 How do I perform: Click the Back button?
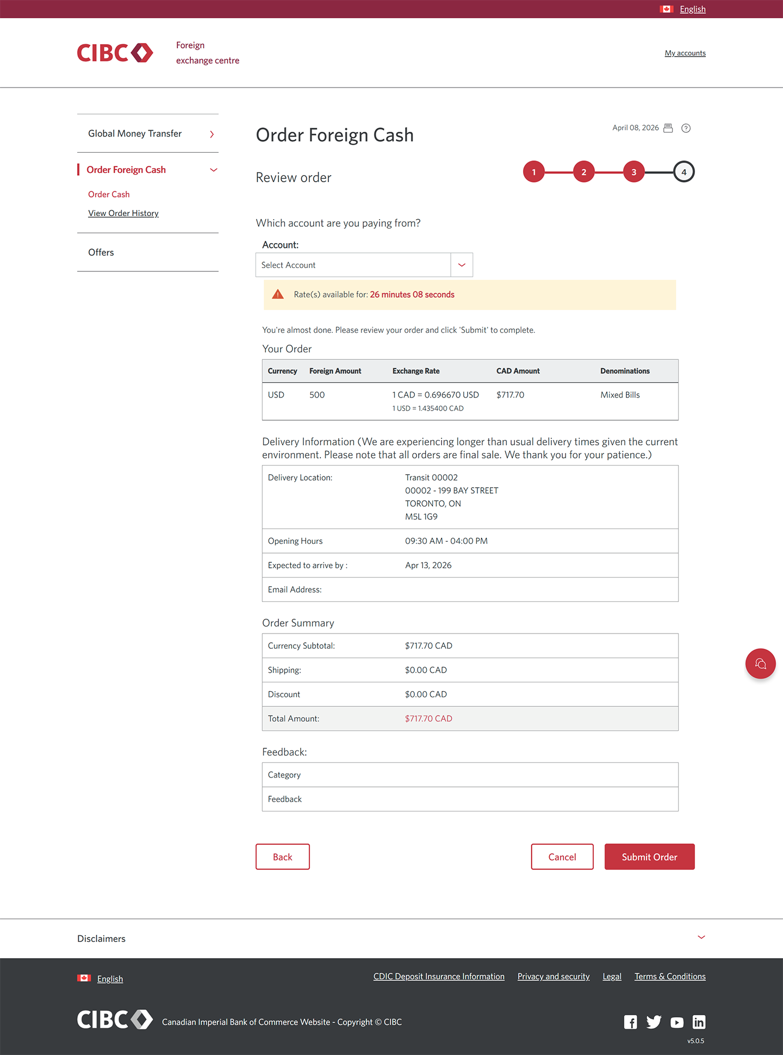[283, 857]
